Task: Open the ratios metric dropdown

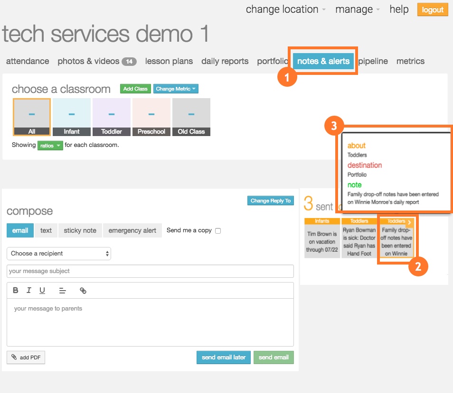Action: (50, 145)
